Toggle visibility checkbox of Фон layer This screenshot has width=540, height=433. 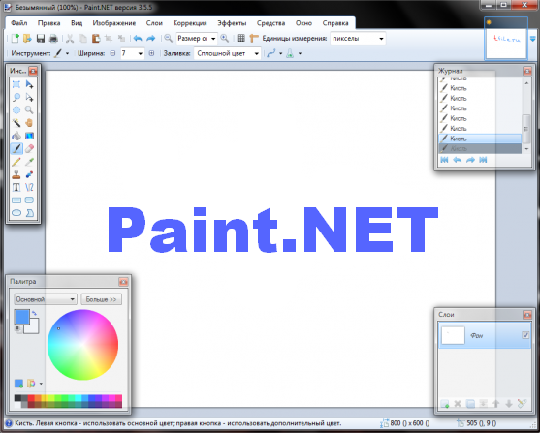525,335
